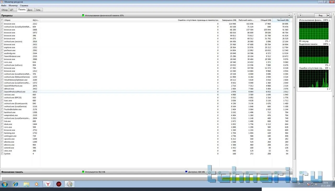Open Windows Explorer folder on taskbar

[26, 184]
